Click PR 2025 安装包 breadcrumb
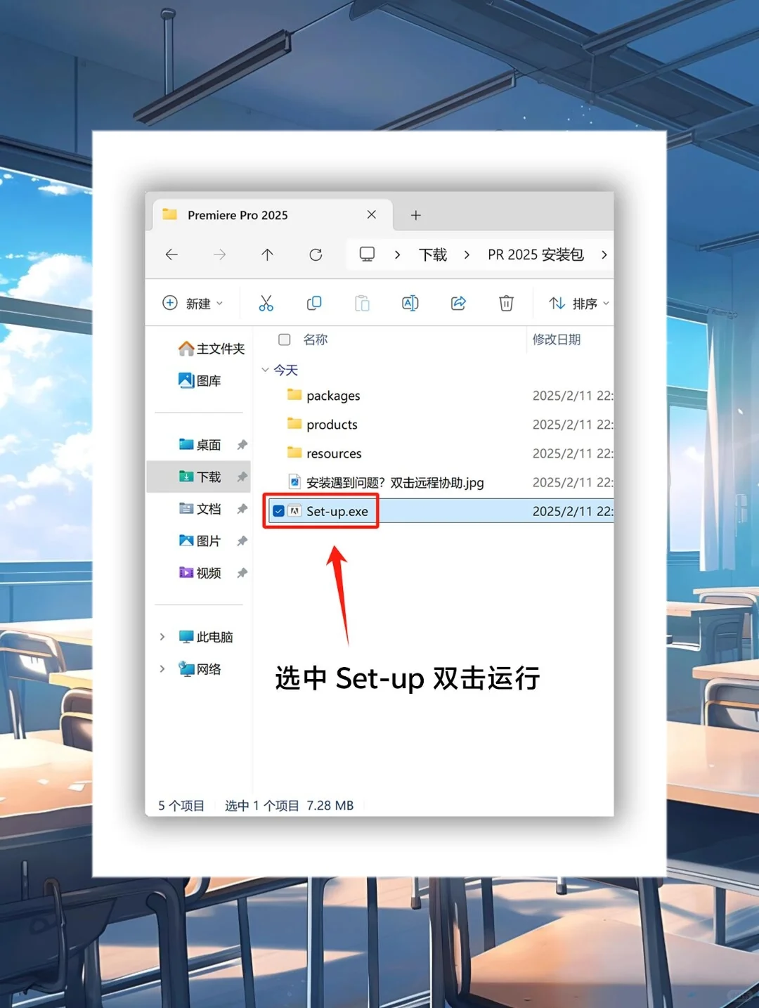The width and height of the screenshot is (759, 1008). point(536,254)
